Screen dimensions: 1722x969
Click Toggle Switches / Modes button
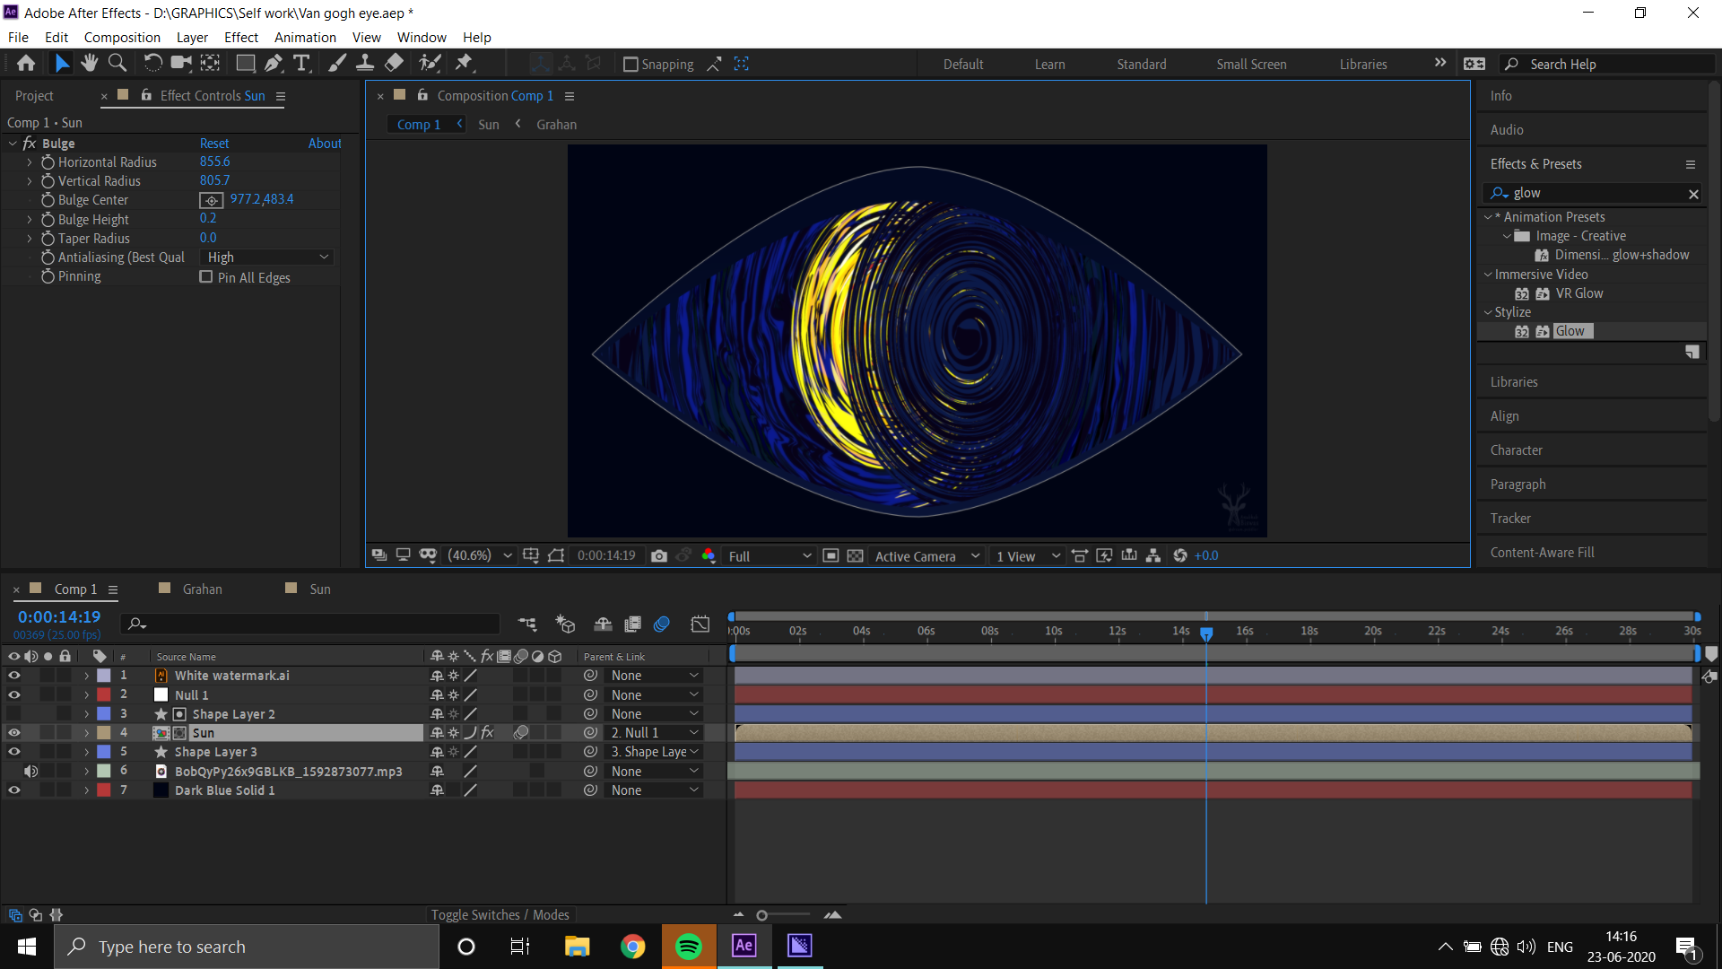(x=500, y=915)
